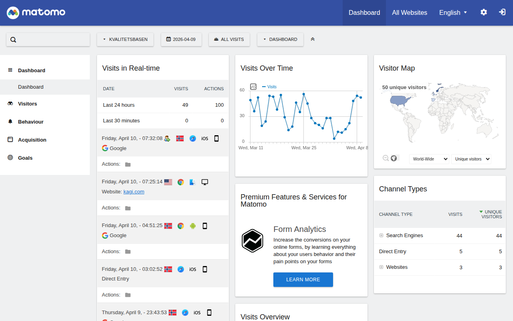Open the Acquisition menu in sidebar

point(32,140)
